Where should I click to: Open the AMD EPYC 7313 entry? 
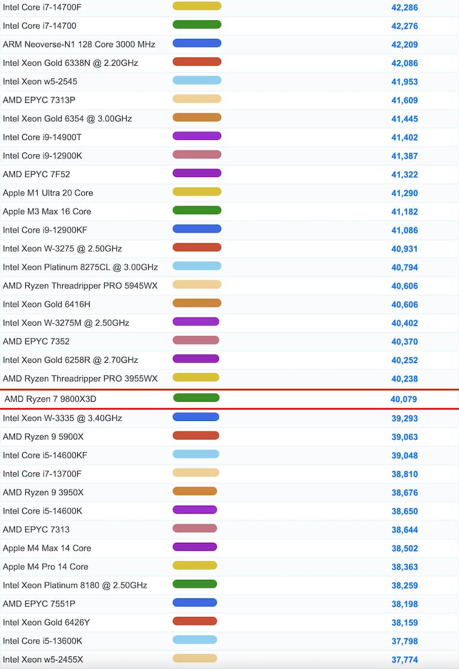(x=36, y=530)
